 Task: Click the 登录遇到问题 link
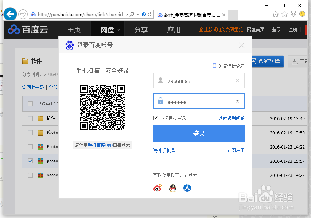click(x=231, y=118)
